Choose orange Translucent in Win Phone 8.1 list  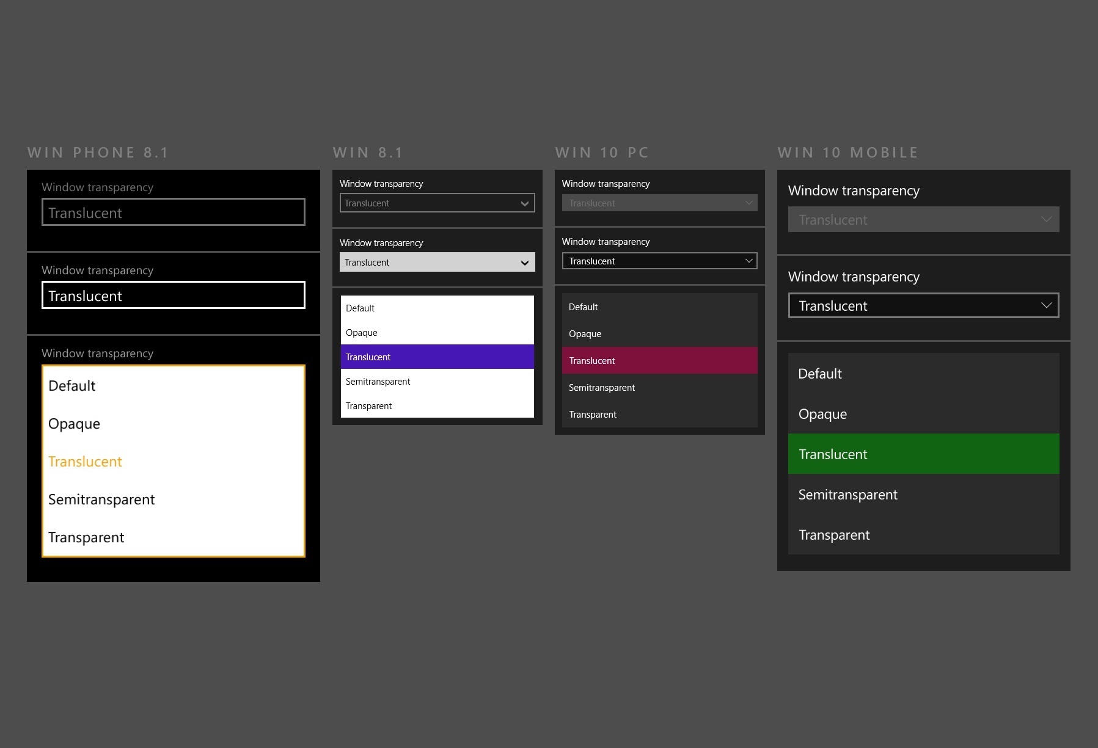(174, 462)
